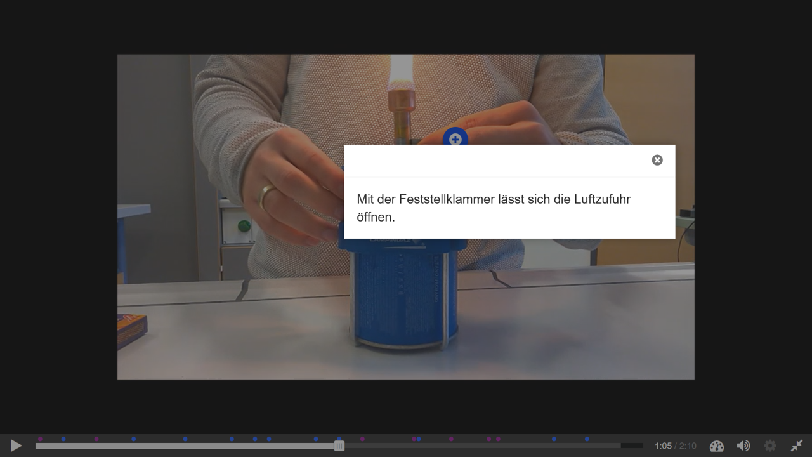Seek to the dark end of progress bar
Image resolution: width=812 pixels, height=457 pixels.
click(x=632, y=446)
